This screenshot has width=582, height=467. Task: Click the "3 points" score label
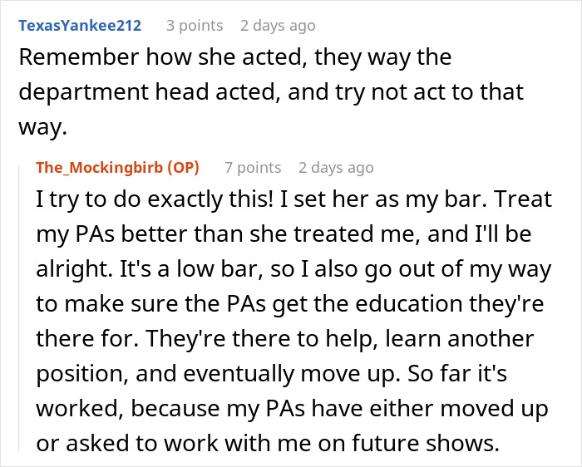(195, 25)
